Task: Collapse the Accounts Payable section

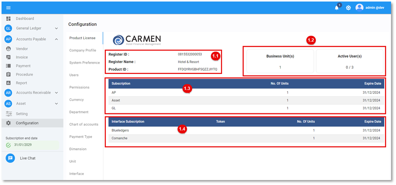Action: click(56, 39)
